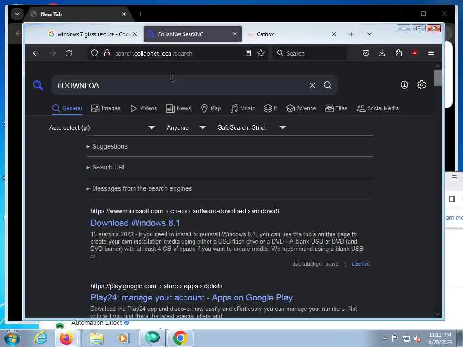Open the microsoft.com result URL
The width and height of the screenshot is (463, 347).
(x=184, y=211)
